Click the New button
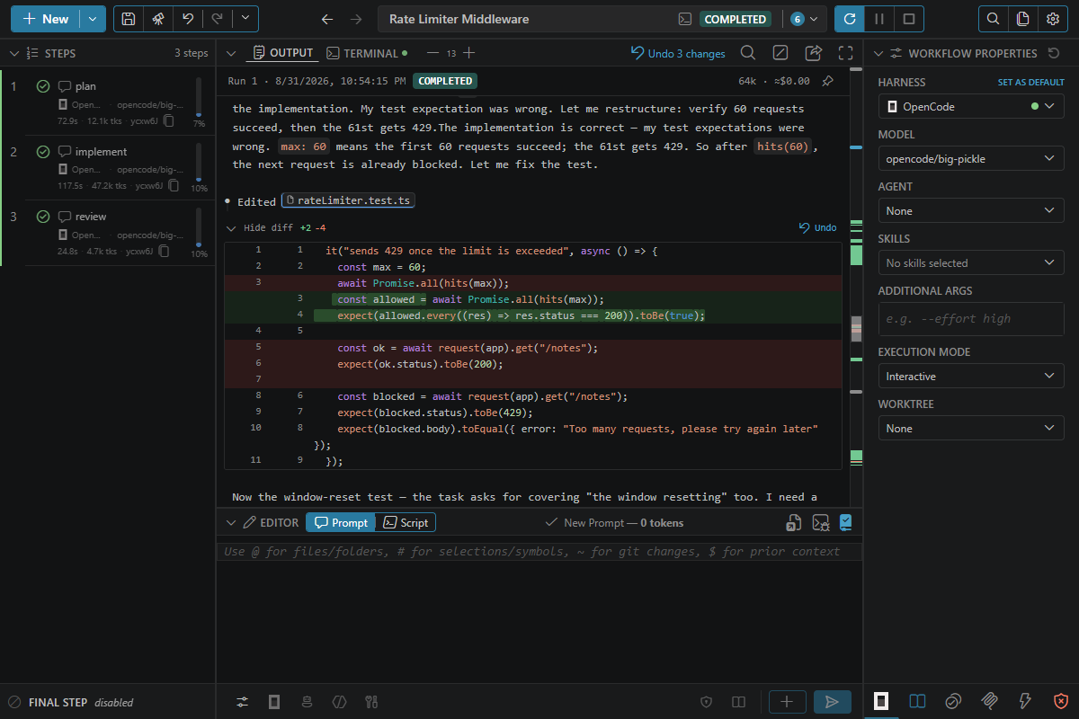Viewport: 1079px width, 719px height. click(45, 19)
